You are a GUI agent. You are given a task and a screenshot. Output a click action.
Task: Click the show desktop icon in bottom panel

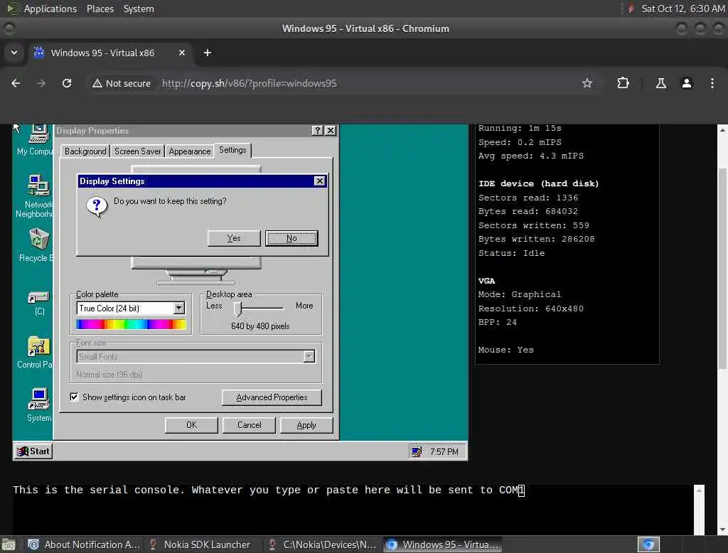[x=9, y=544]
